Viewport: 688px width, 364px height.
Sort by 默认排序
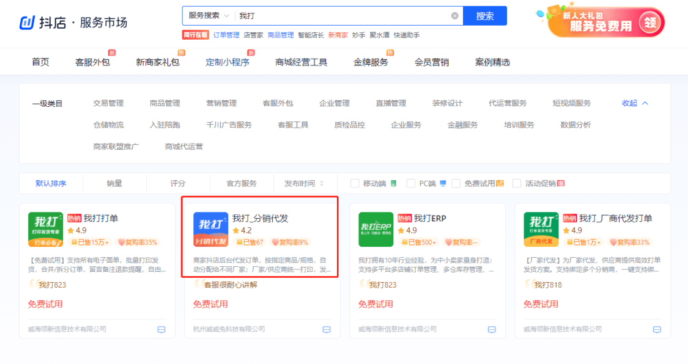coord(51,184)
